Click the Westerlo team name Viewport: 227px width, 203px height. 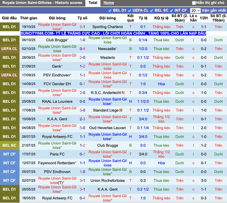(108, 58)
